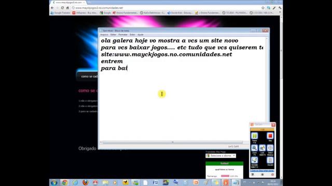Open the Windows Start menu

tap(54, 182)
